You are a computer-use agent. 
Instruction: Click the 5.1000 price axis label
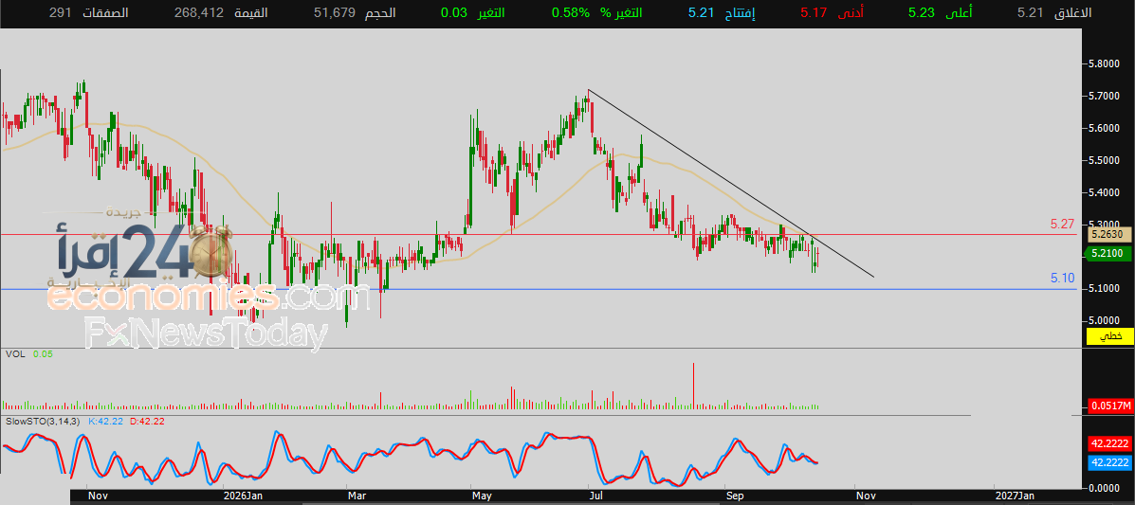pos(1105,288)
